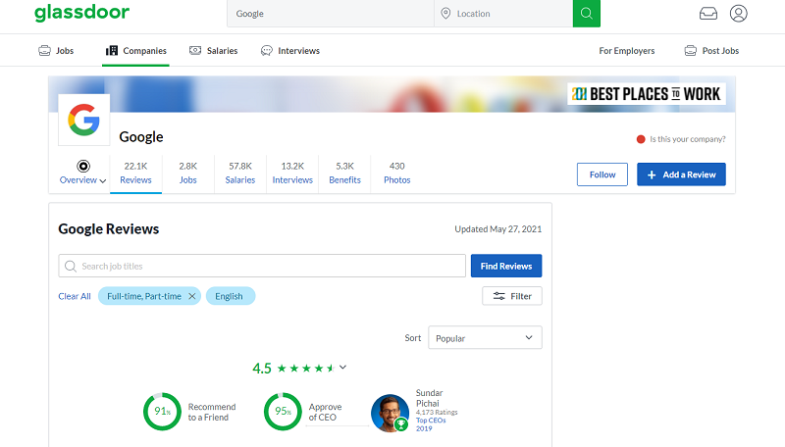This screenshot has width=785, height=447.
Task: Click the 95% CEO approval circle
Action: tap(283, 412)
